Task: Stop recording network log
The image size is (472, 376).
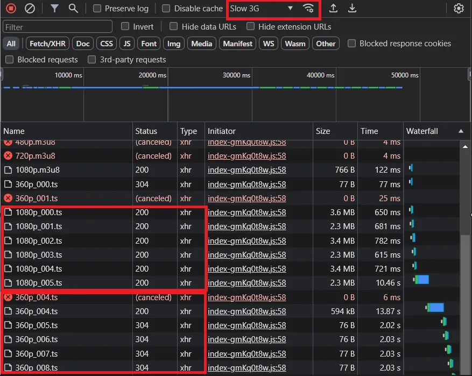Action: (x=11, y=9)
